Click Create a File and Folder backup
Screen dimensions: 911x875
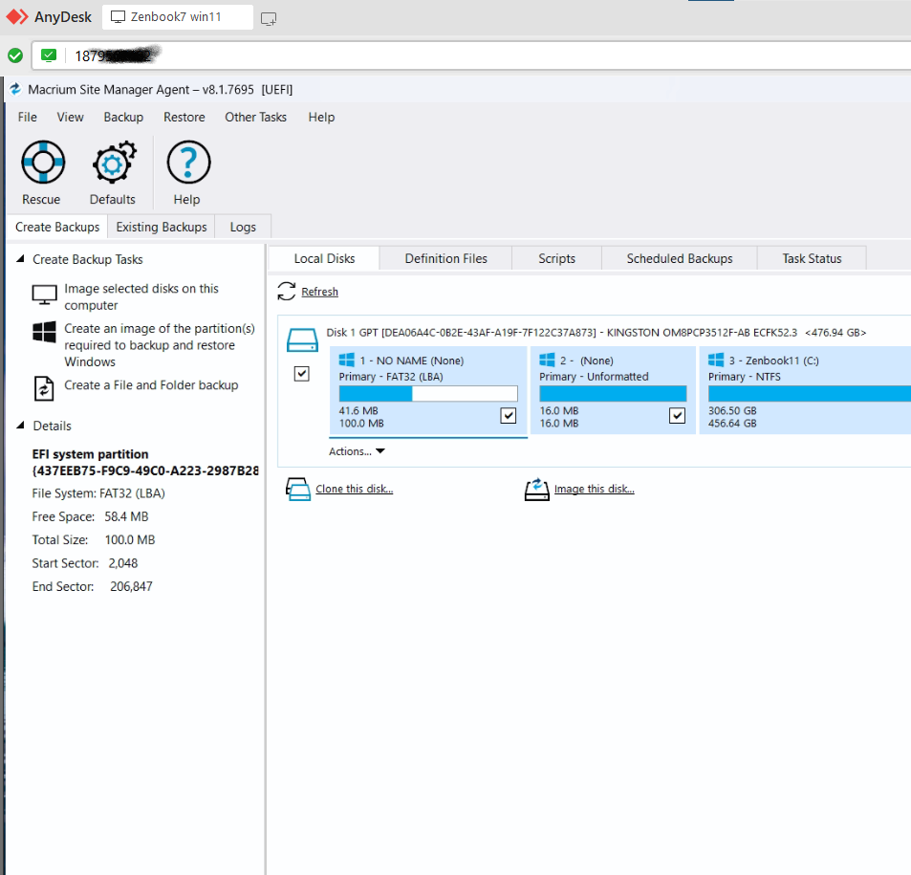pos(151,384)
